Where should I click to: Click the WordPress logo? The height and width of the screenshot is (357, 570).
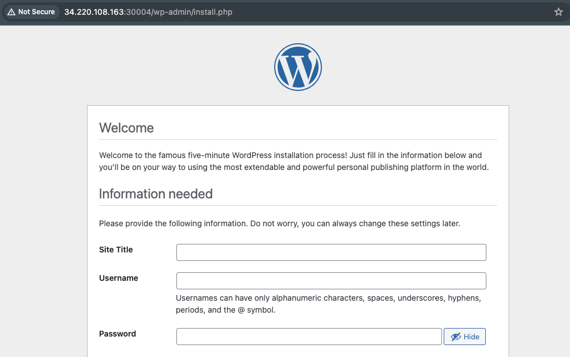coord(298,67)
